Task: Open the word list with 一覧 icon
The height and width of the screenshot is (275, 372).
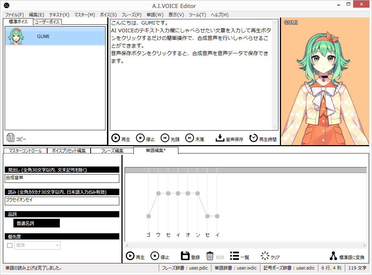Action: 235,256
